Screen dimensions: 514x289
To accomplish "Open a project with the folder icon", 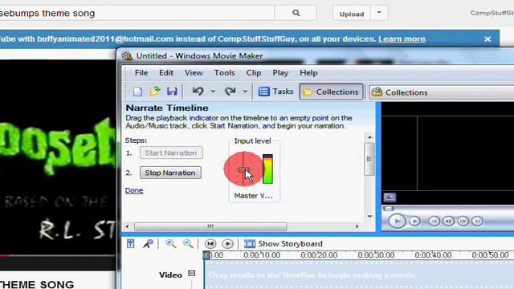I will pyautogui.click(x=155, y=92).
